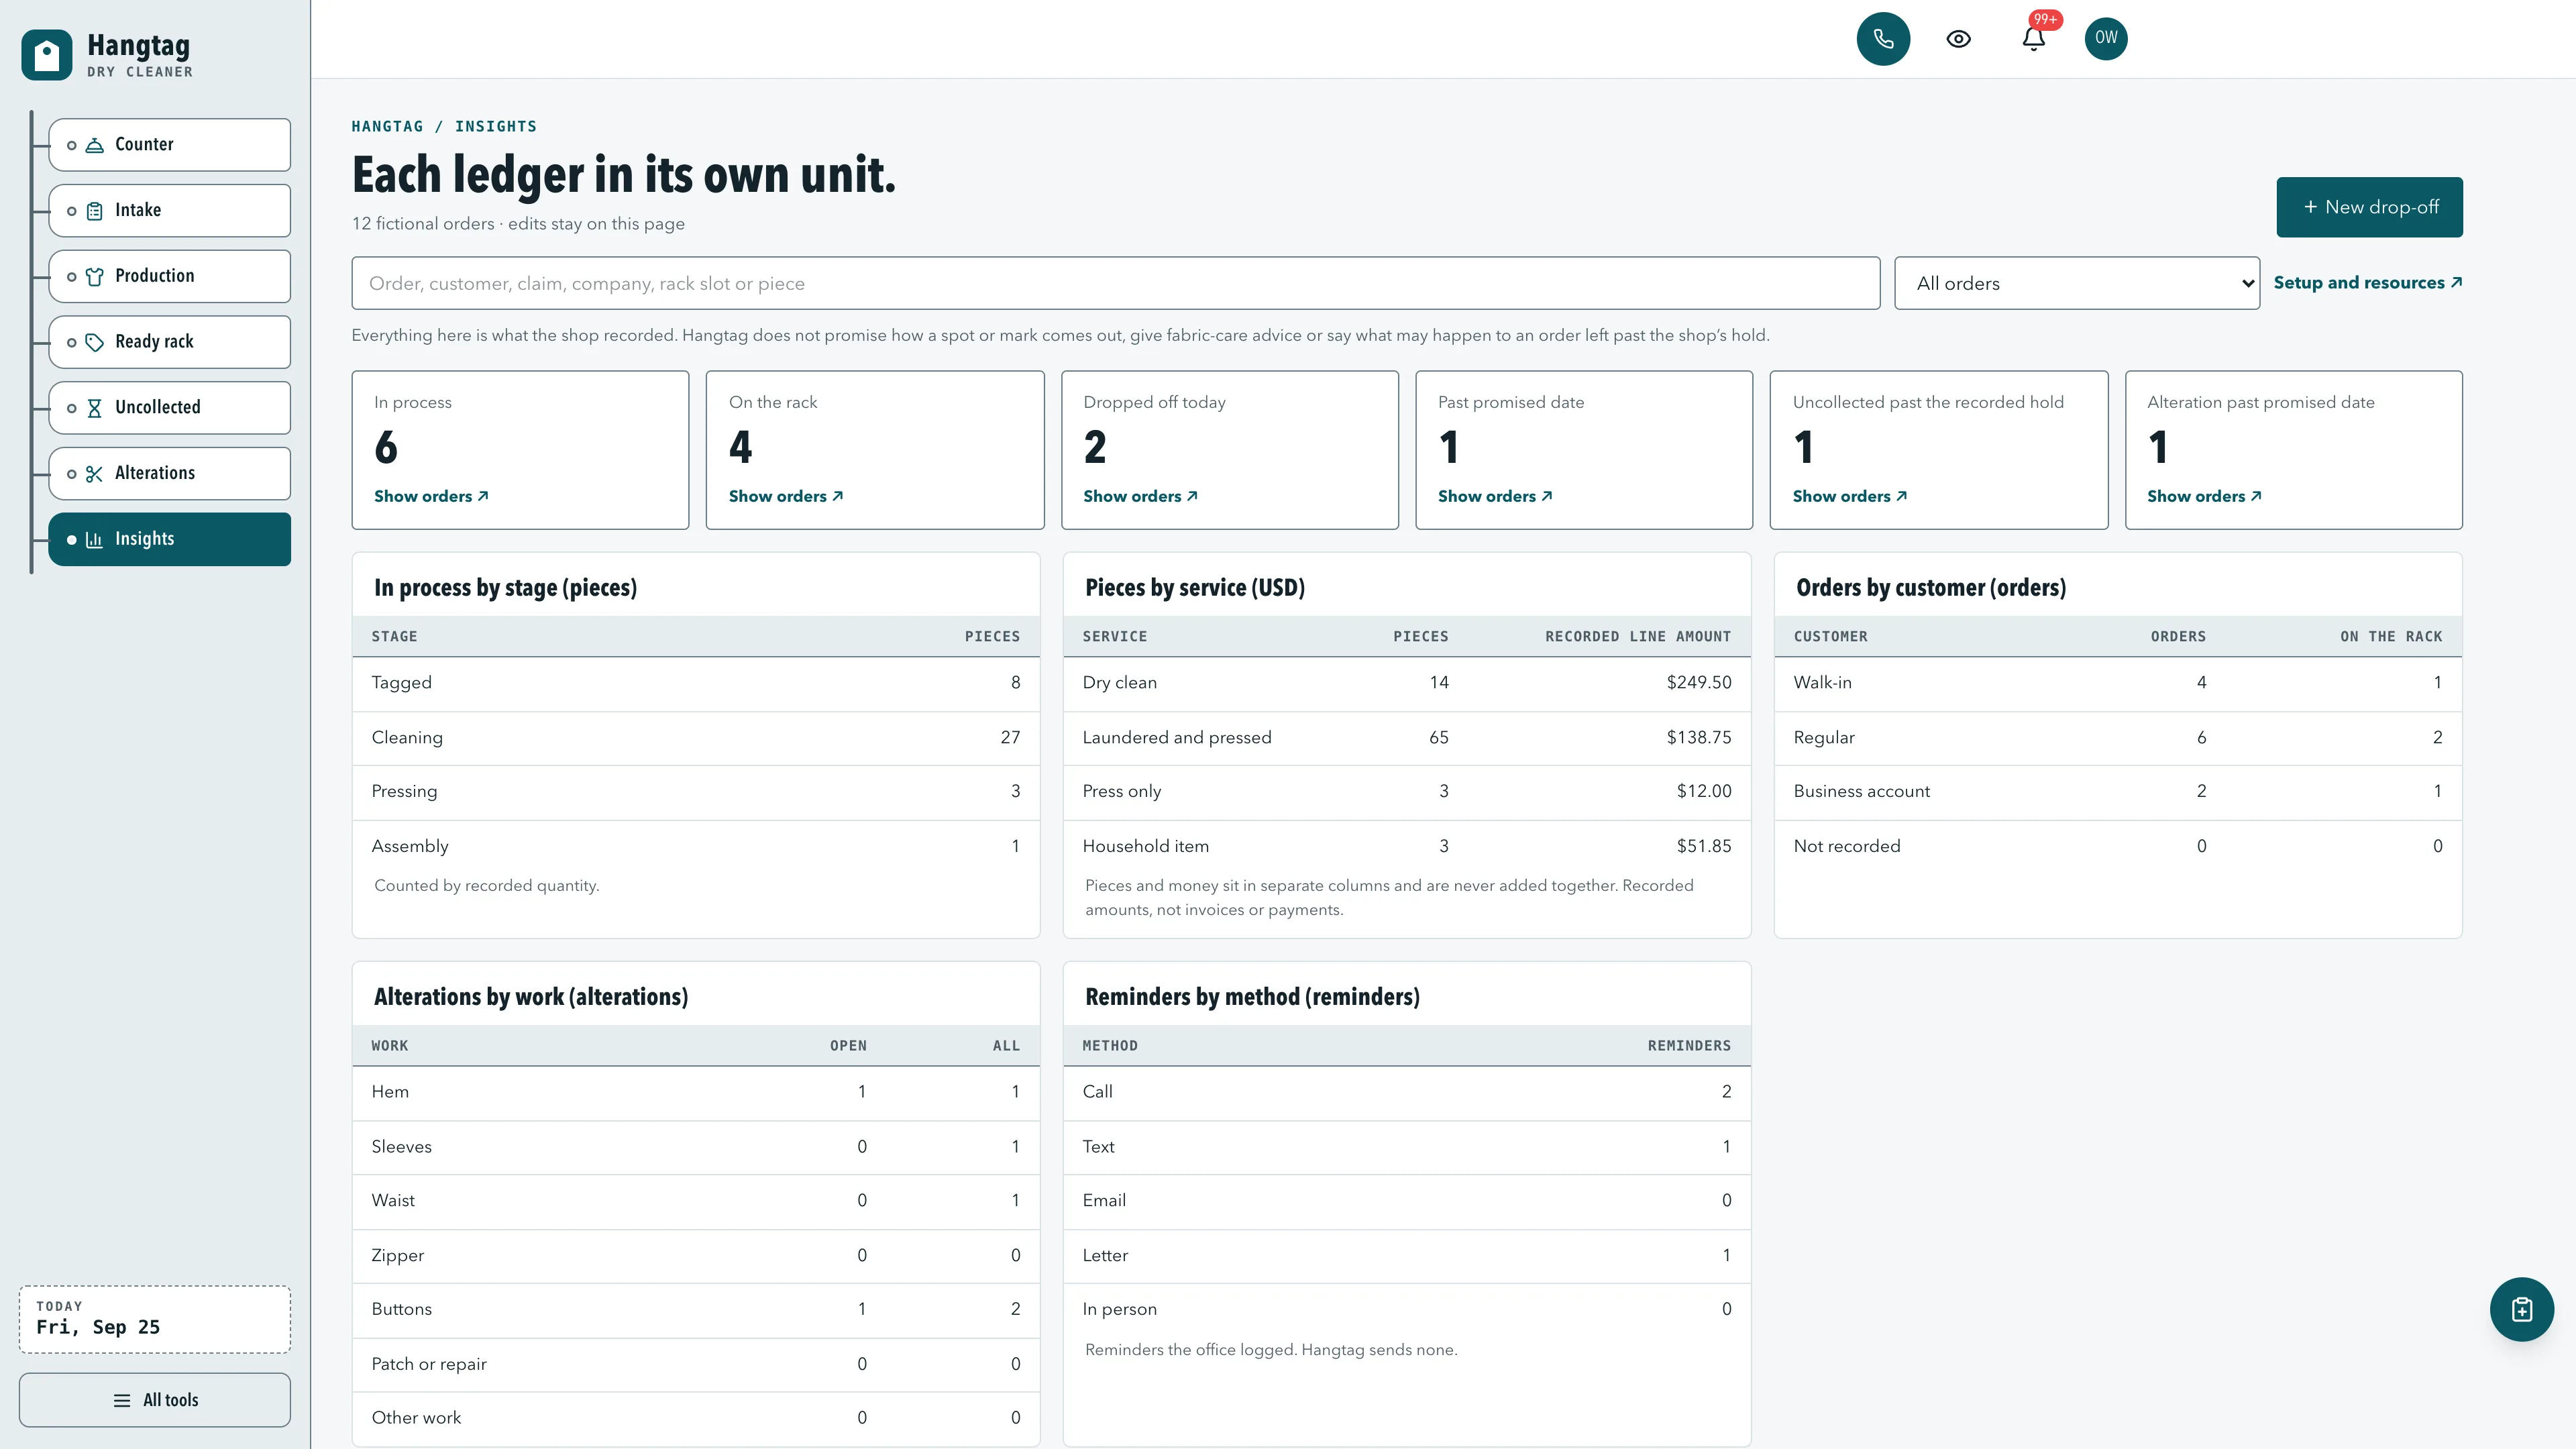
Task: Click the Hem alteration row
Action: click(696, 1092)
